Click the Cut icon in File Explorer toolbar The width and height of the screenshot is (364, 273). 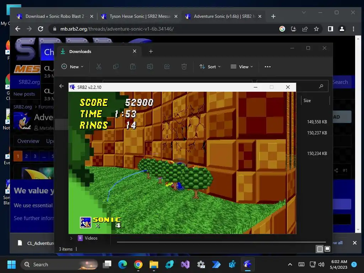click(x=99, y=66)
